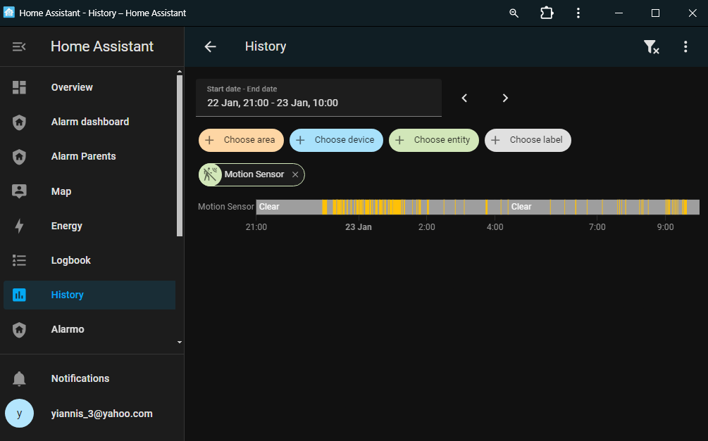Click the magnifier icon in the title bar
The height and width of the screenshot is (441, 708).
[x=514, y=13]
